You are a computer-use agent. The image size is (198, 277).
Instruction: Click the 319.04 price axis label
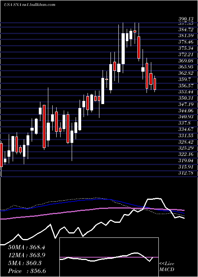185,161
